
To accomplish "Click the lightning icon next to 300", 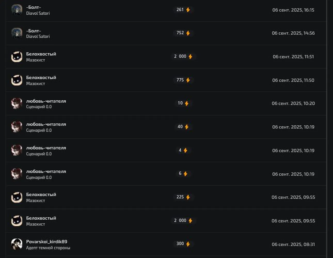I will (188, 244).
